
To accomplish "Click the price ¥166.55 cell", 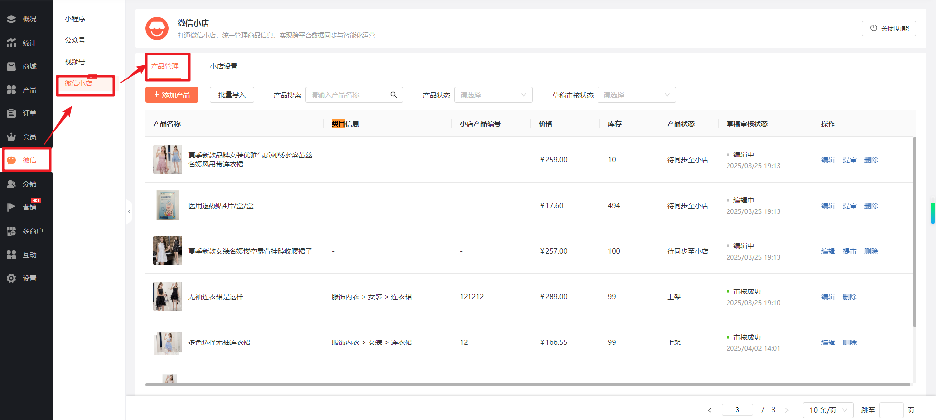I will (x=553, y=342).
